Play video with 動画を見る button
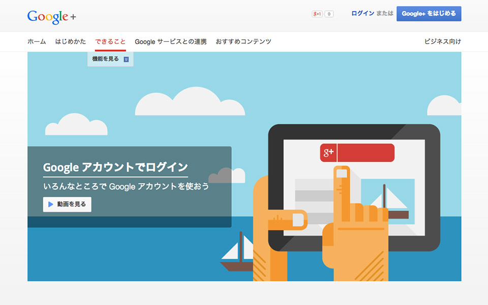The image size is (488, 305). point(67,204)
